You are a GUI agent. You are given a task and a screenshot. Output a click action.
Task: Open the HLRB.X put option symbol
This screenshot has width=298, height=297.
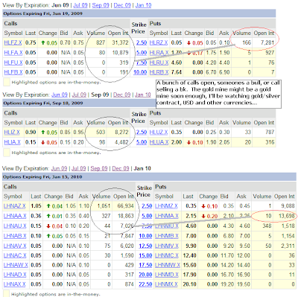(x=159, y=72)
